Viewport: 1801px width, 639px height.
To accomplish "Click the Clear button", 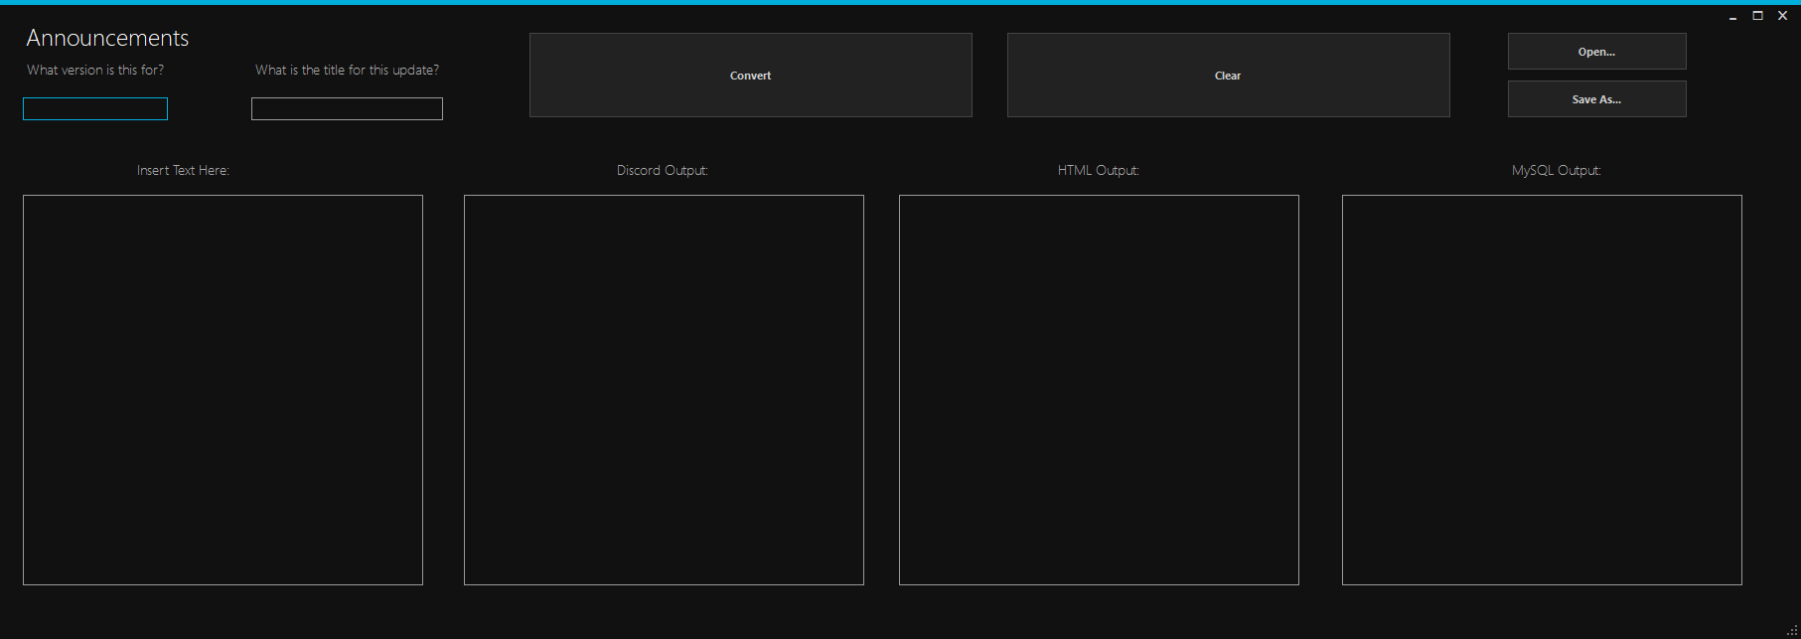I will click(1228, 76).
